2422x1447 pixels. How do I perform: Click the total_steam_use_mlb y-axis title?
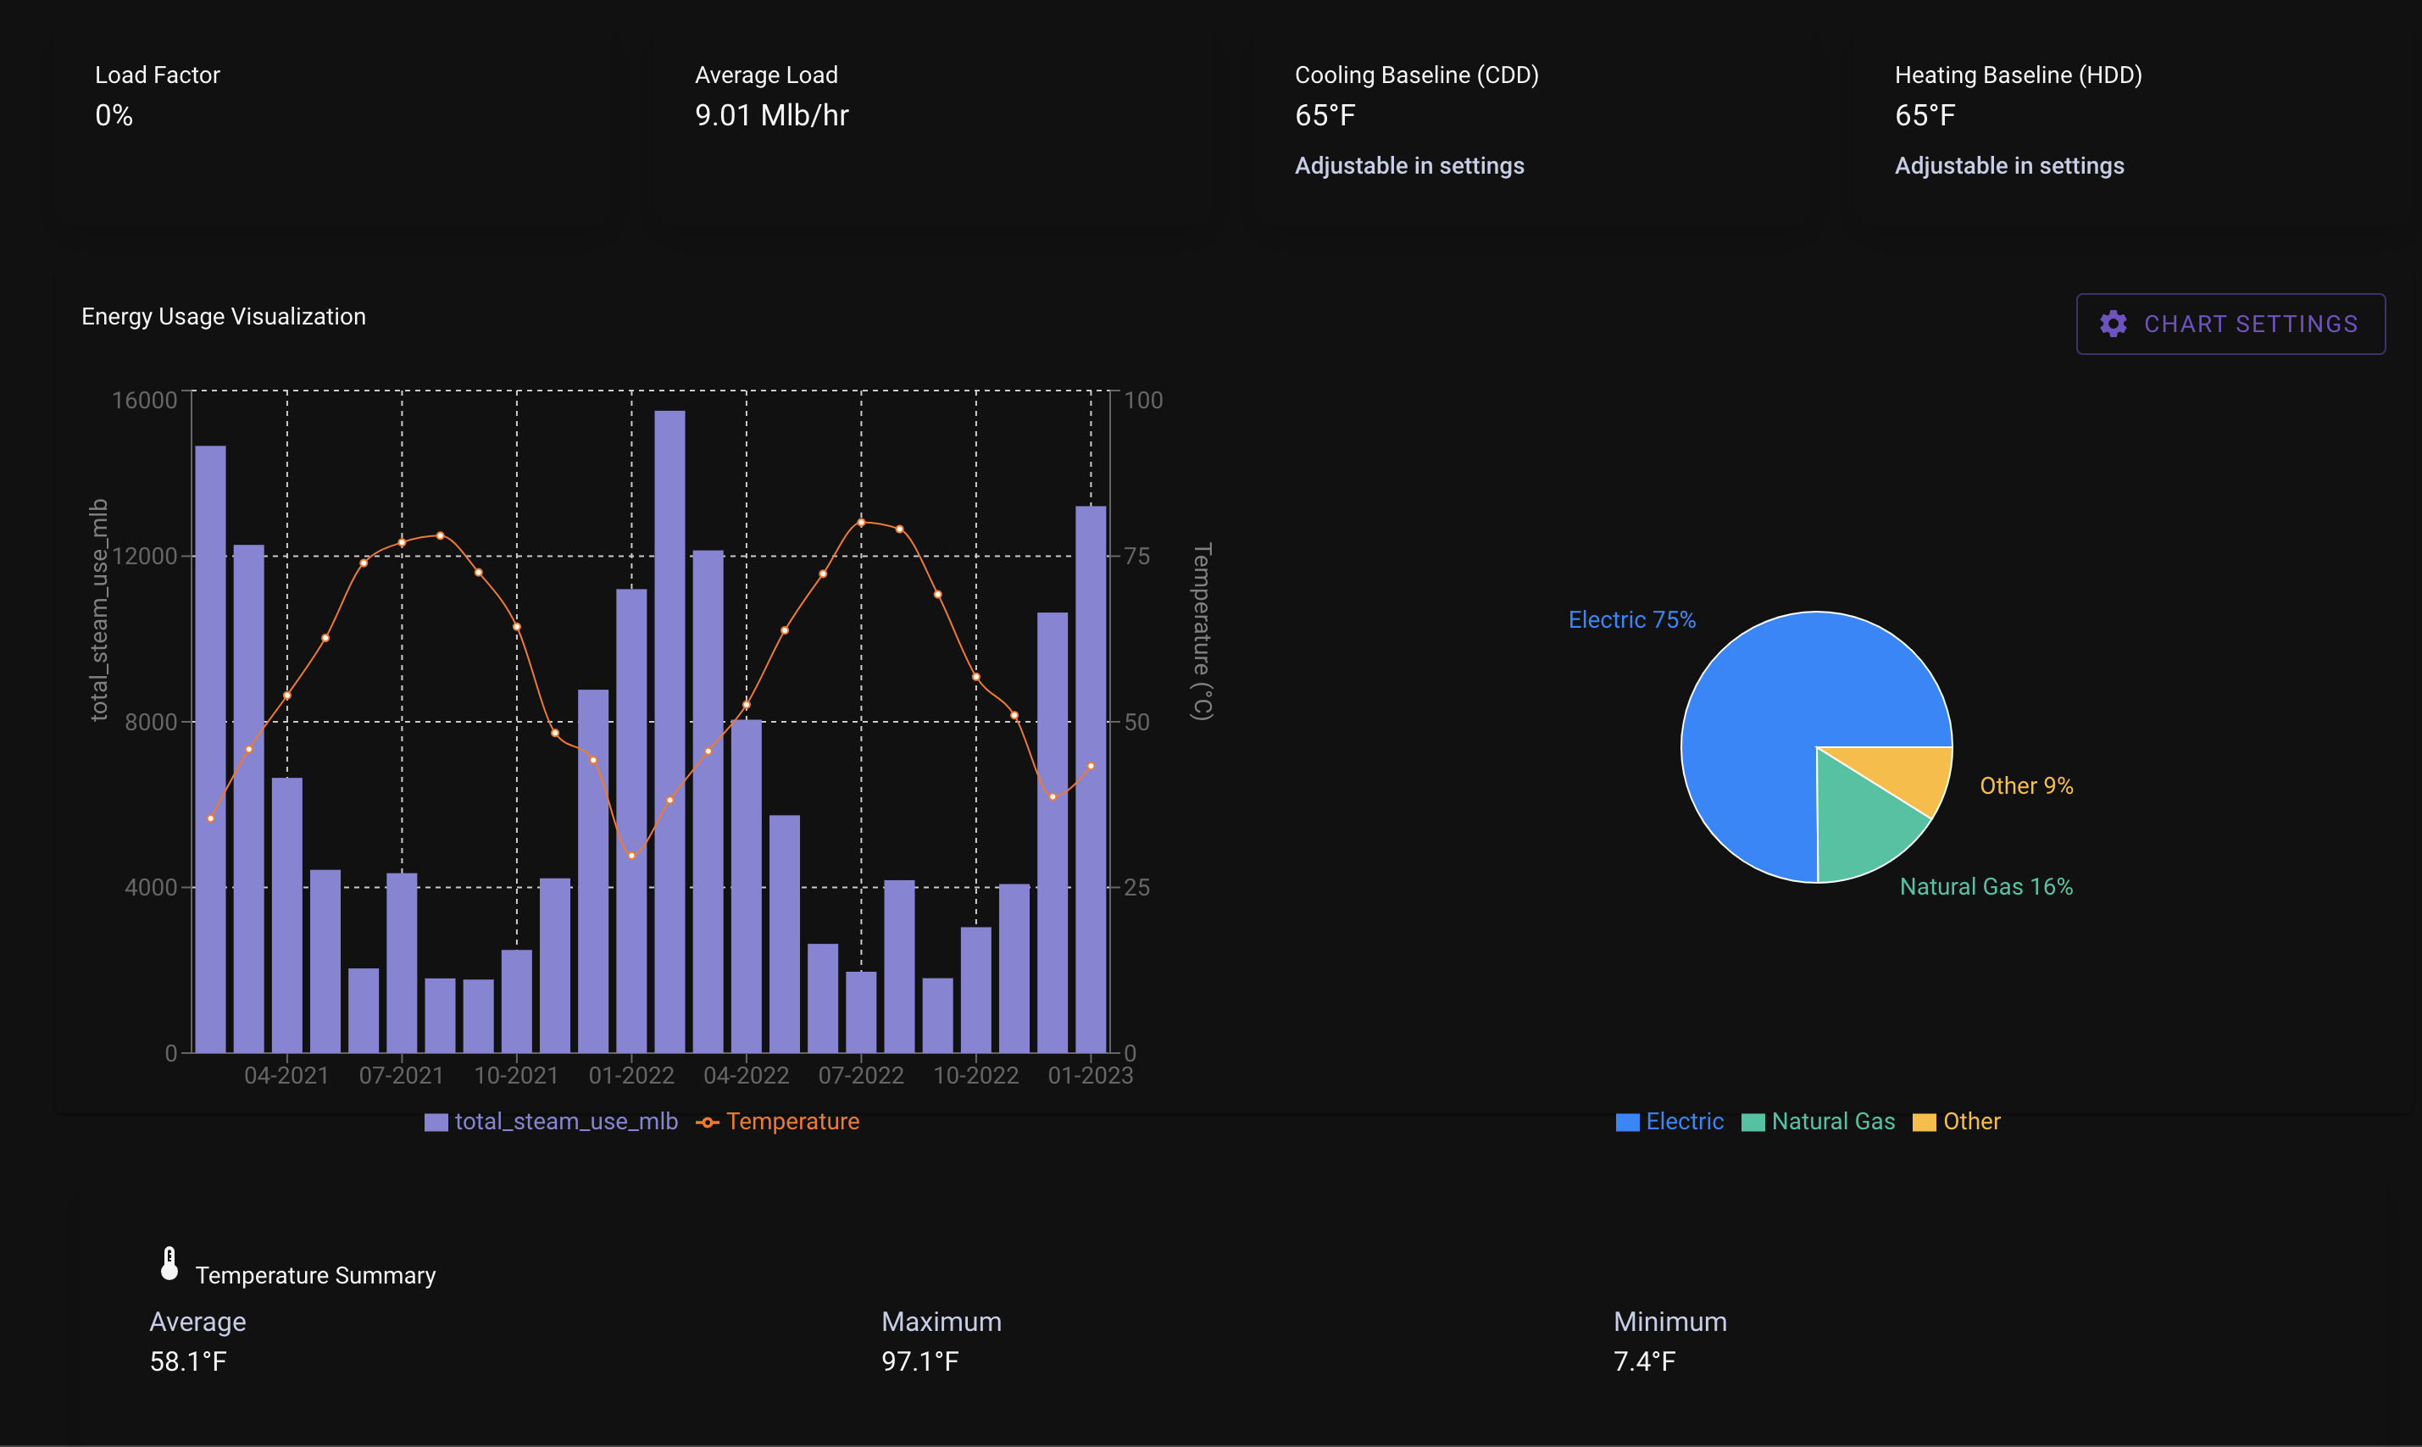click(x=98, y=610)
